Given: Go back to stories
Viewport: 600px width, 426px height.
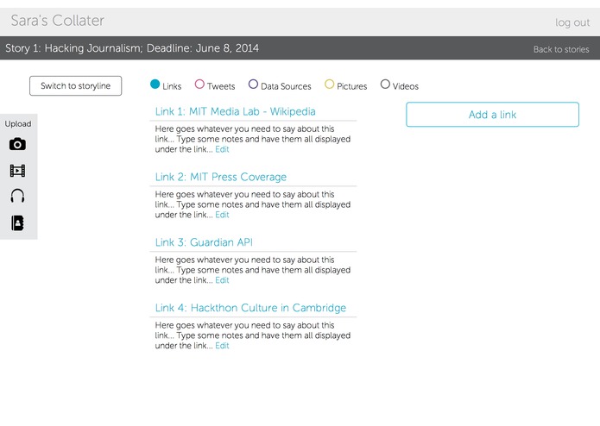Looking at the screenshot, I should coord(561,49).
